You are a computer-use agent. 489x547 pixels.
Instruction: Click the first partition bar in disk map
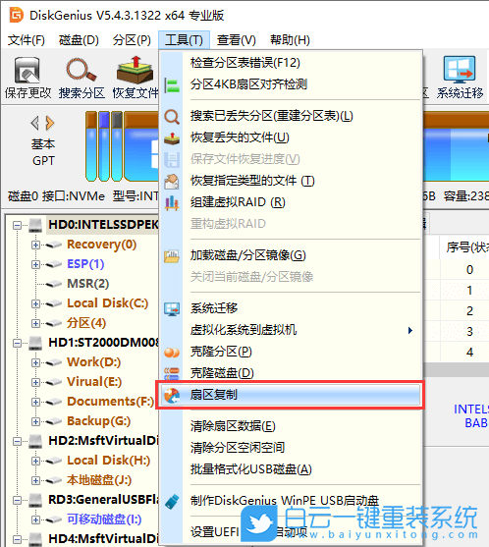tap(91, 146)
